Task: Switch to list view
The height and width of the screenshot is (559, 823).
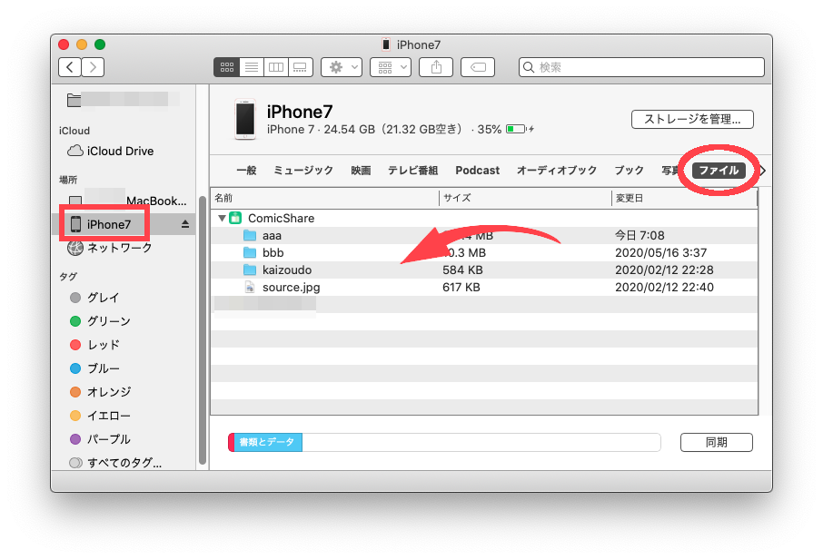Action: 252,67
